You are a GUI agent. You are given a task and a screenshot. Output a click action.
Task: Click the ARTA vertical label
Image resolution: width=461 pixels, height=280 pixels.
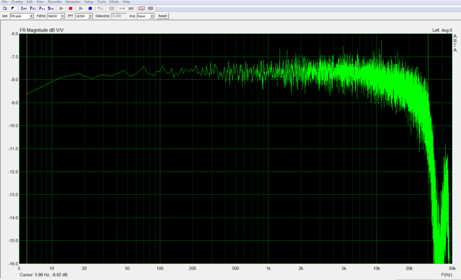[x=455, y=43]
